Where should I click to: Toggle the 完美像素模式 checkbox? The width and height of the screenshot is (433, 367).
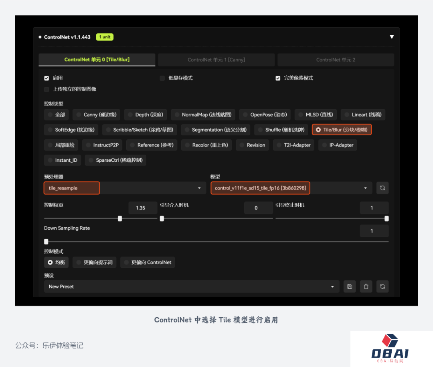[x=278, y=78]
